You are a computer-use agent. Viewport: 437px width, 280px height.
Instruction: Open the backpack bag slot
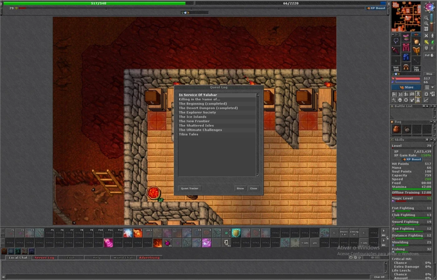pos(416,42)
